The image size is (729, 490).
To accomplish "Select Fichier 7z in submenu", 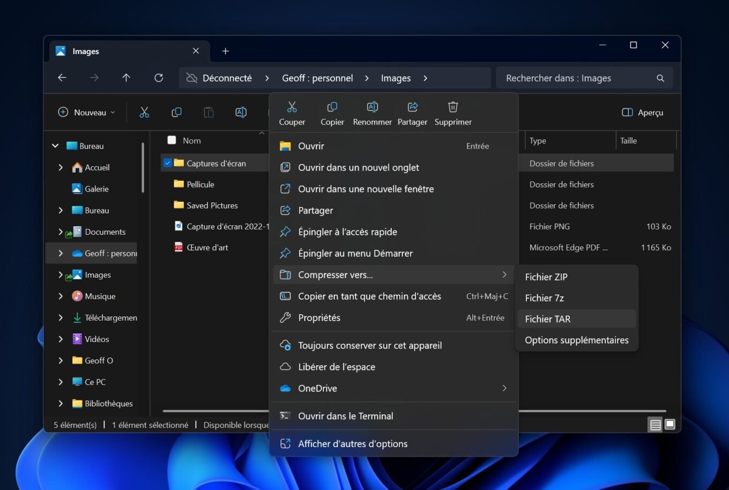I will 577,298.
